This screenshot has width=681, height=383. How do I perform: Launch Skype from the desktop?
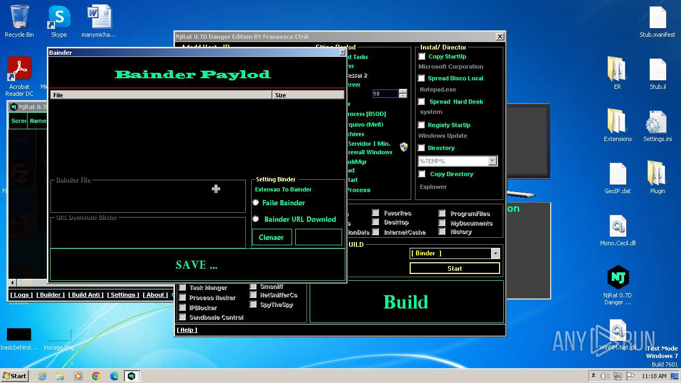click(x=59, y=21)
